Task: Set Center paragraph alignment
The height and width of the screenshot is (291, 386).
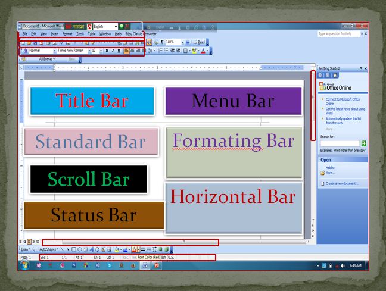Action: [132, 51]
